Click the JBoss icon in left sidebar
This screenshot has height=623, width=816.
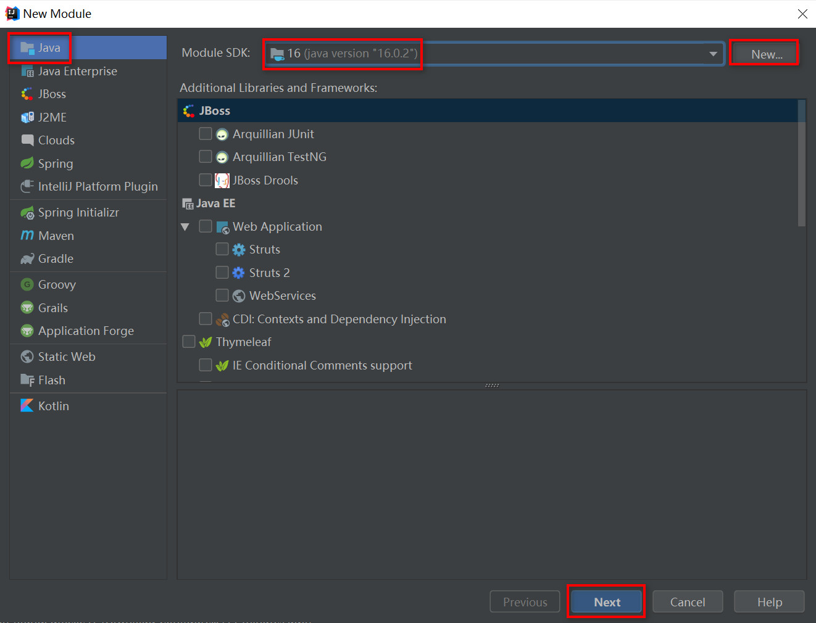[x=27, y=94]
